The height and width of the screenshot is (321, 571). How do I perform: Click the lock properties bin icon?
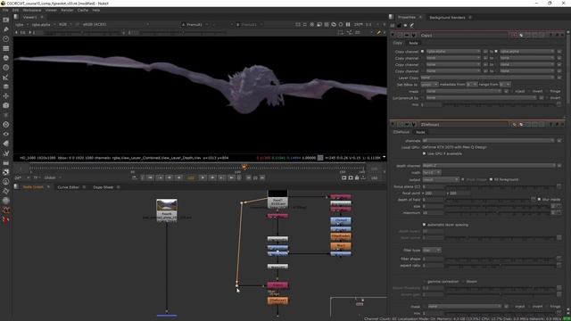tap(399, 26)
